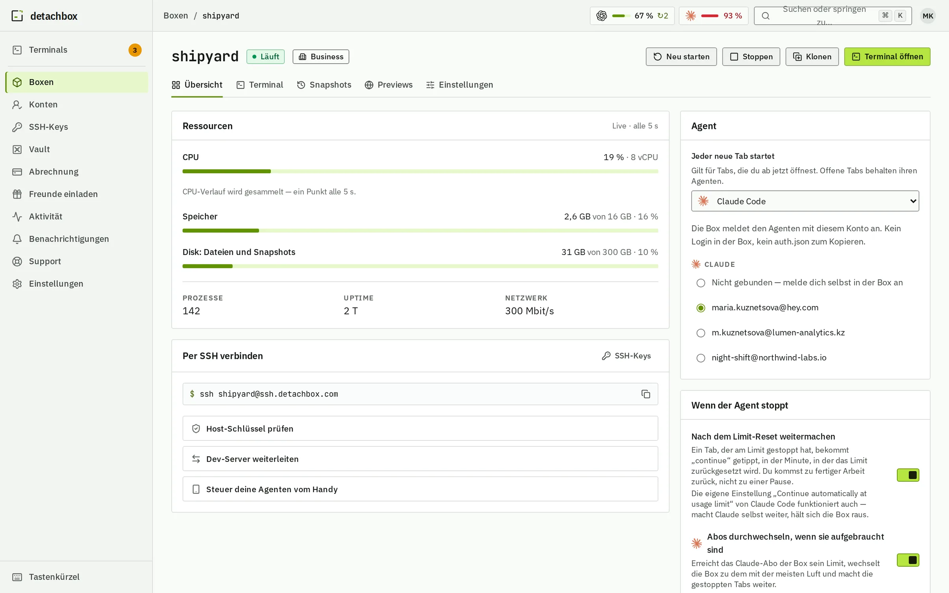Toggle Abos durchwechseln switch
Image resolution: width=949 pixels, height=593 pixels.
[x=908, y=560]
